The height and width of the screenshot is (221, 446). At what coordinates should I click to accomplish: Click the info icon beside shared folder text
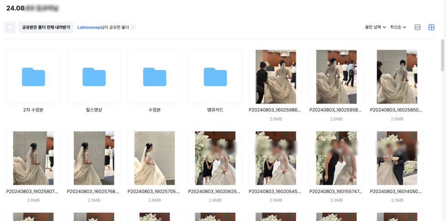pos(133,28)
